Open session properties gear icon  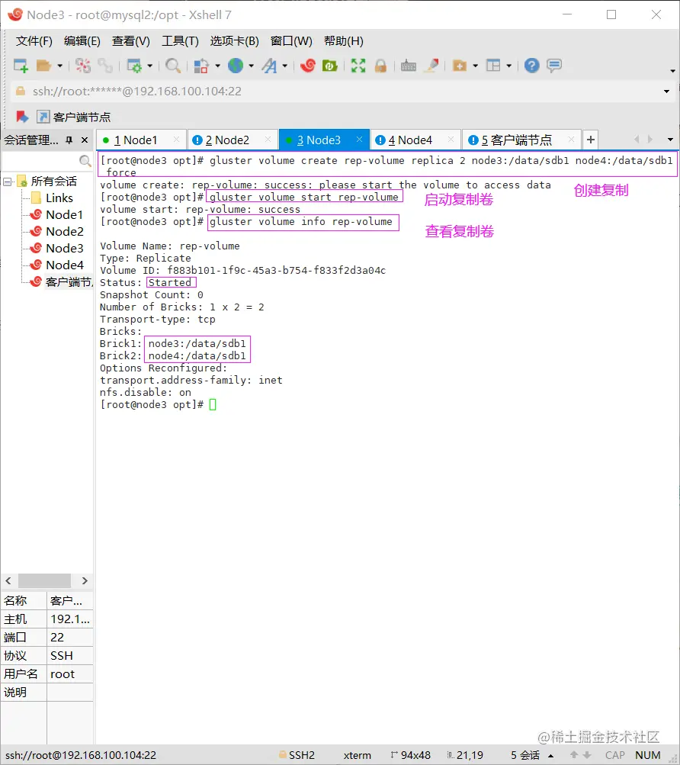point(134,66)
